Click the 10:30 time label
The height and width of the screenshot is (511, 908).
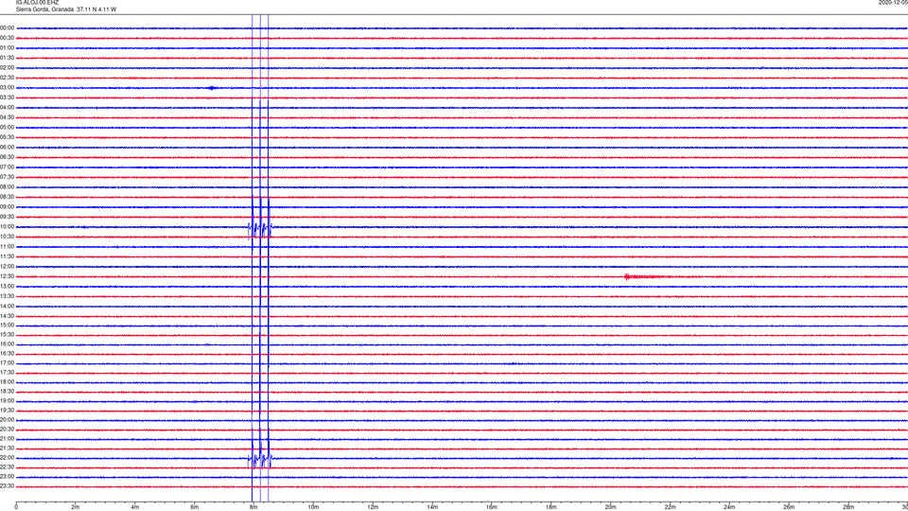7,237
